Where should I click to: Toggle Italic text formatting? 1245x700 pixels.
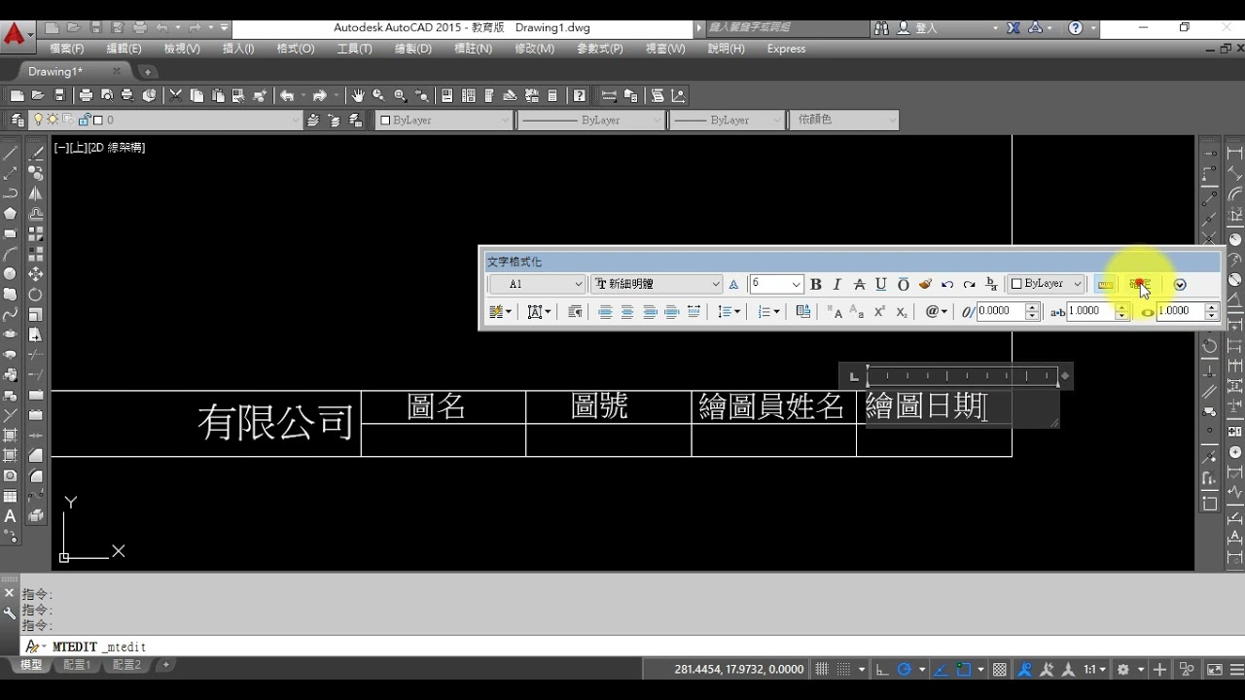836,284
